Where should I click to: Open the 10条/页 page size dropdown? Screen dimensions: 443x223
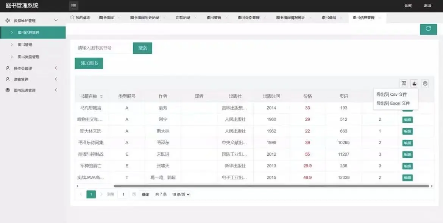pos(181,194)
